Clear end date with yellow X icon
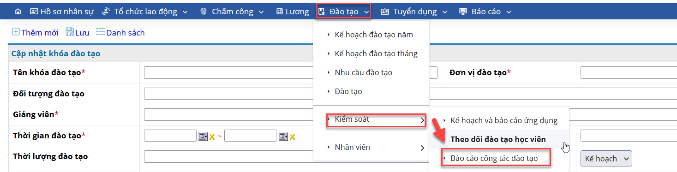The image size is (677, 172). (292, 136)
